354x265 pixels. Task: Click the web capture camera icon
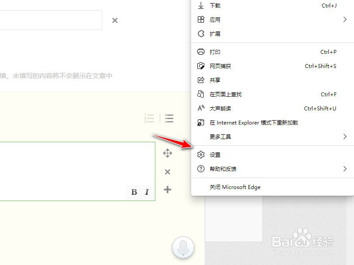point(201,66)
